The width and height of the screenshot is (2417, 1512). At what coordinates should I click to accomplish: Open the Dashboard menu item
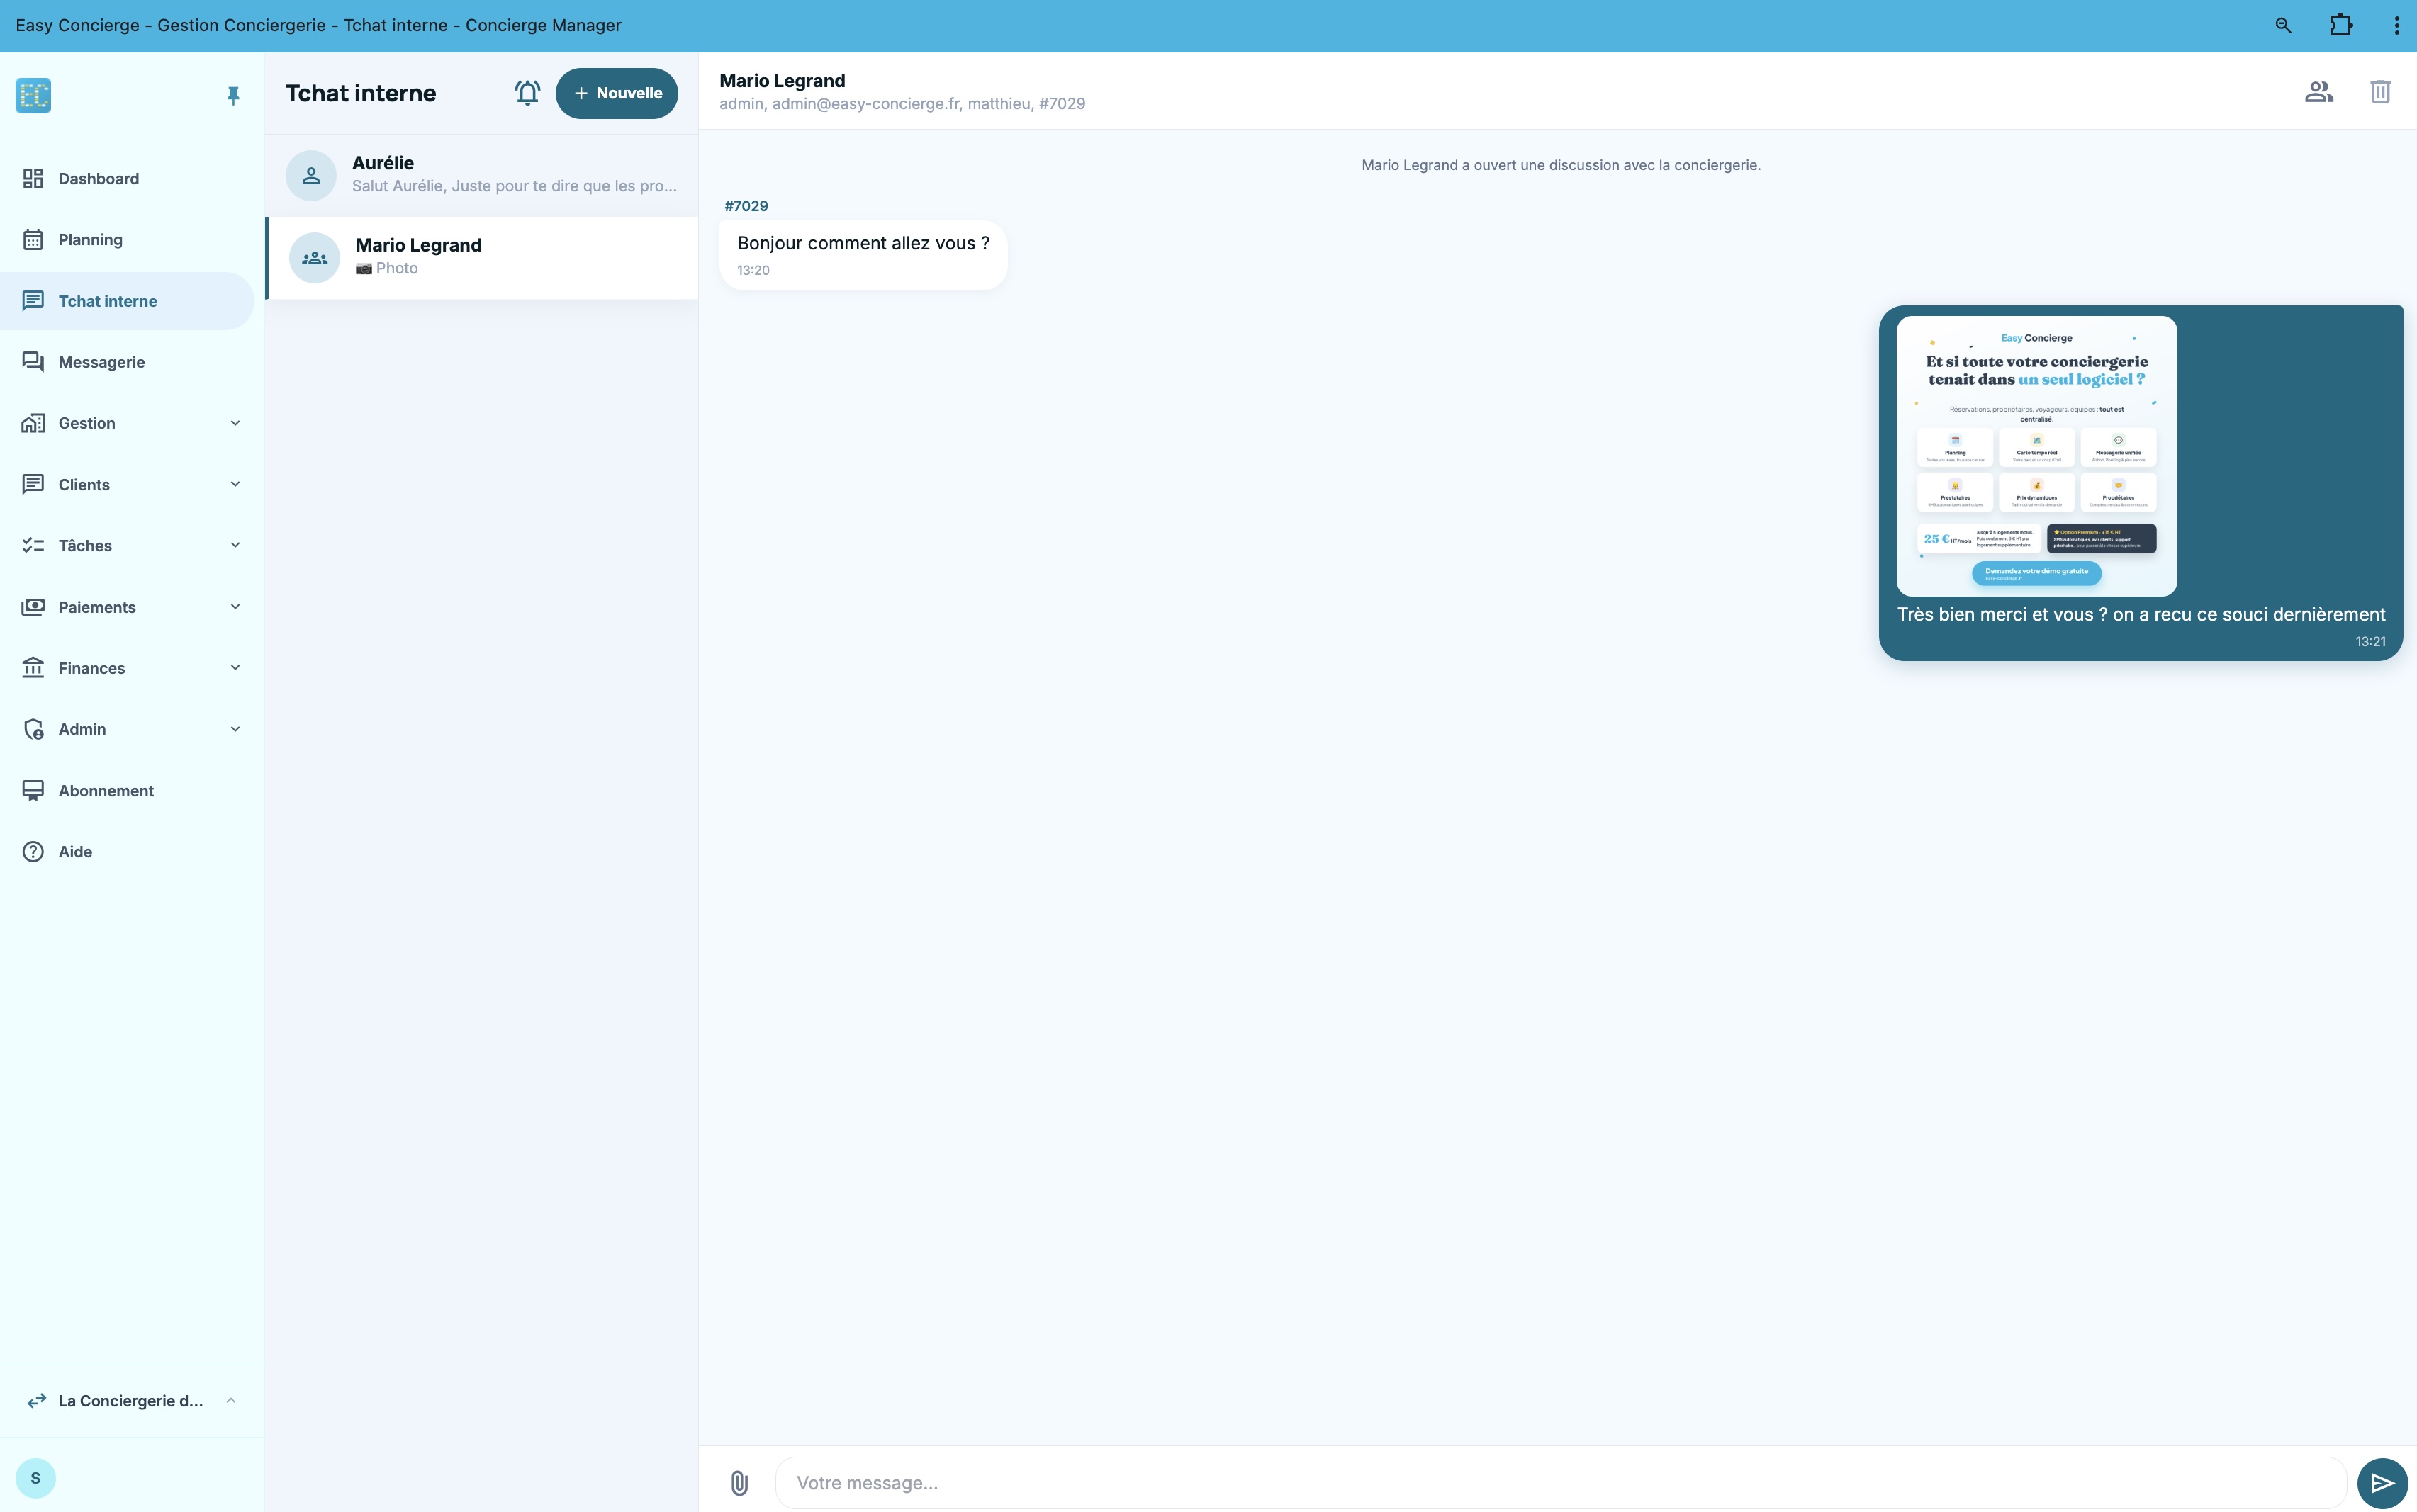point(127,179)
